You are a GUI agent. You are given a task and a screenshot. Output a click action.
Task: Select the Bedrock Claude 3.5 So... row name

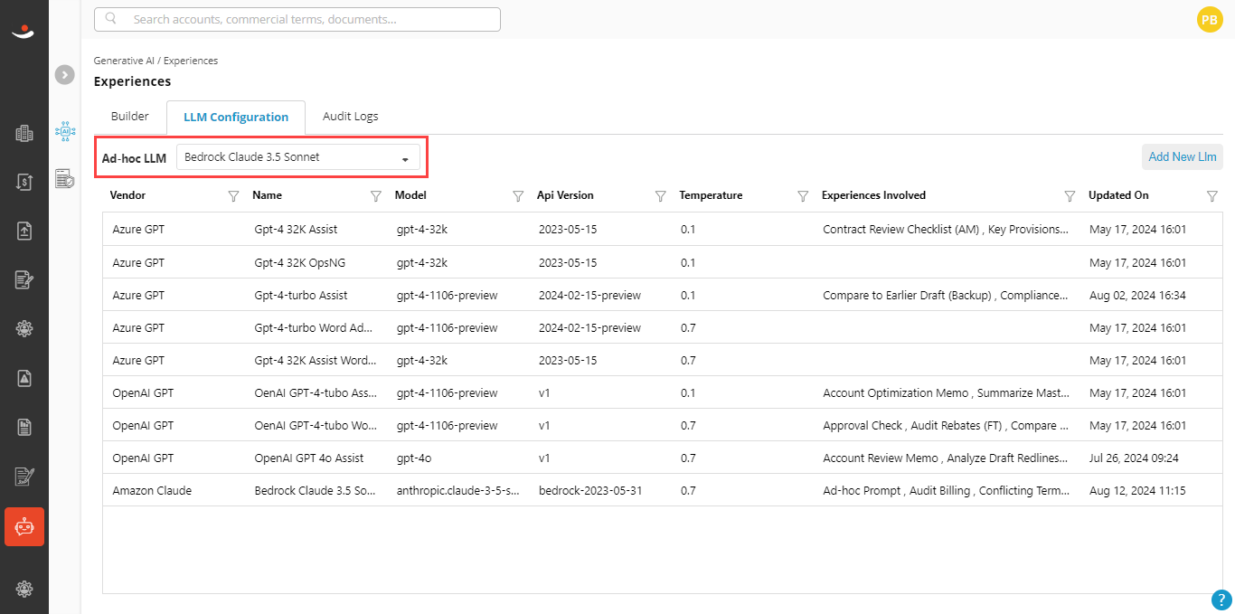[315, 490]
